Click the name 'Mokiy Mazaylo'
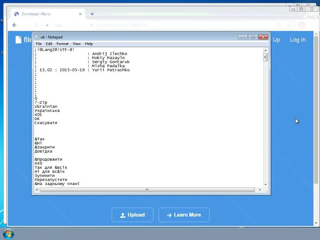The height and width of the screenshot is (240, 320). pyautogui.click(x=108, y=58)
